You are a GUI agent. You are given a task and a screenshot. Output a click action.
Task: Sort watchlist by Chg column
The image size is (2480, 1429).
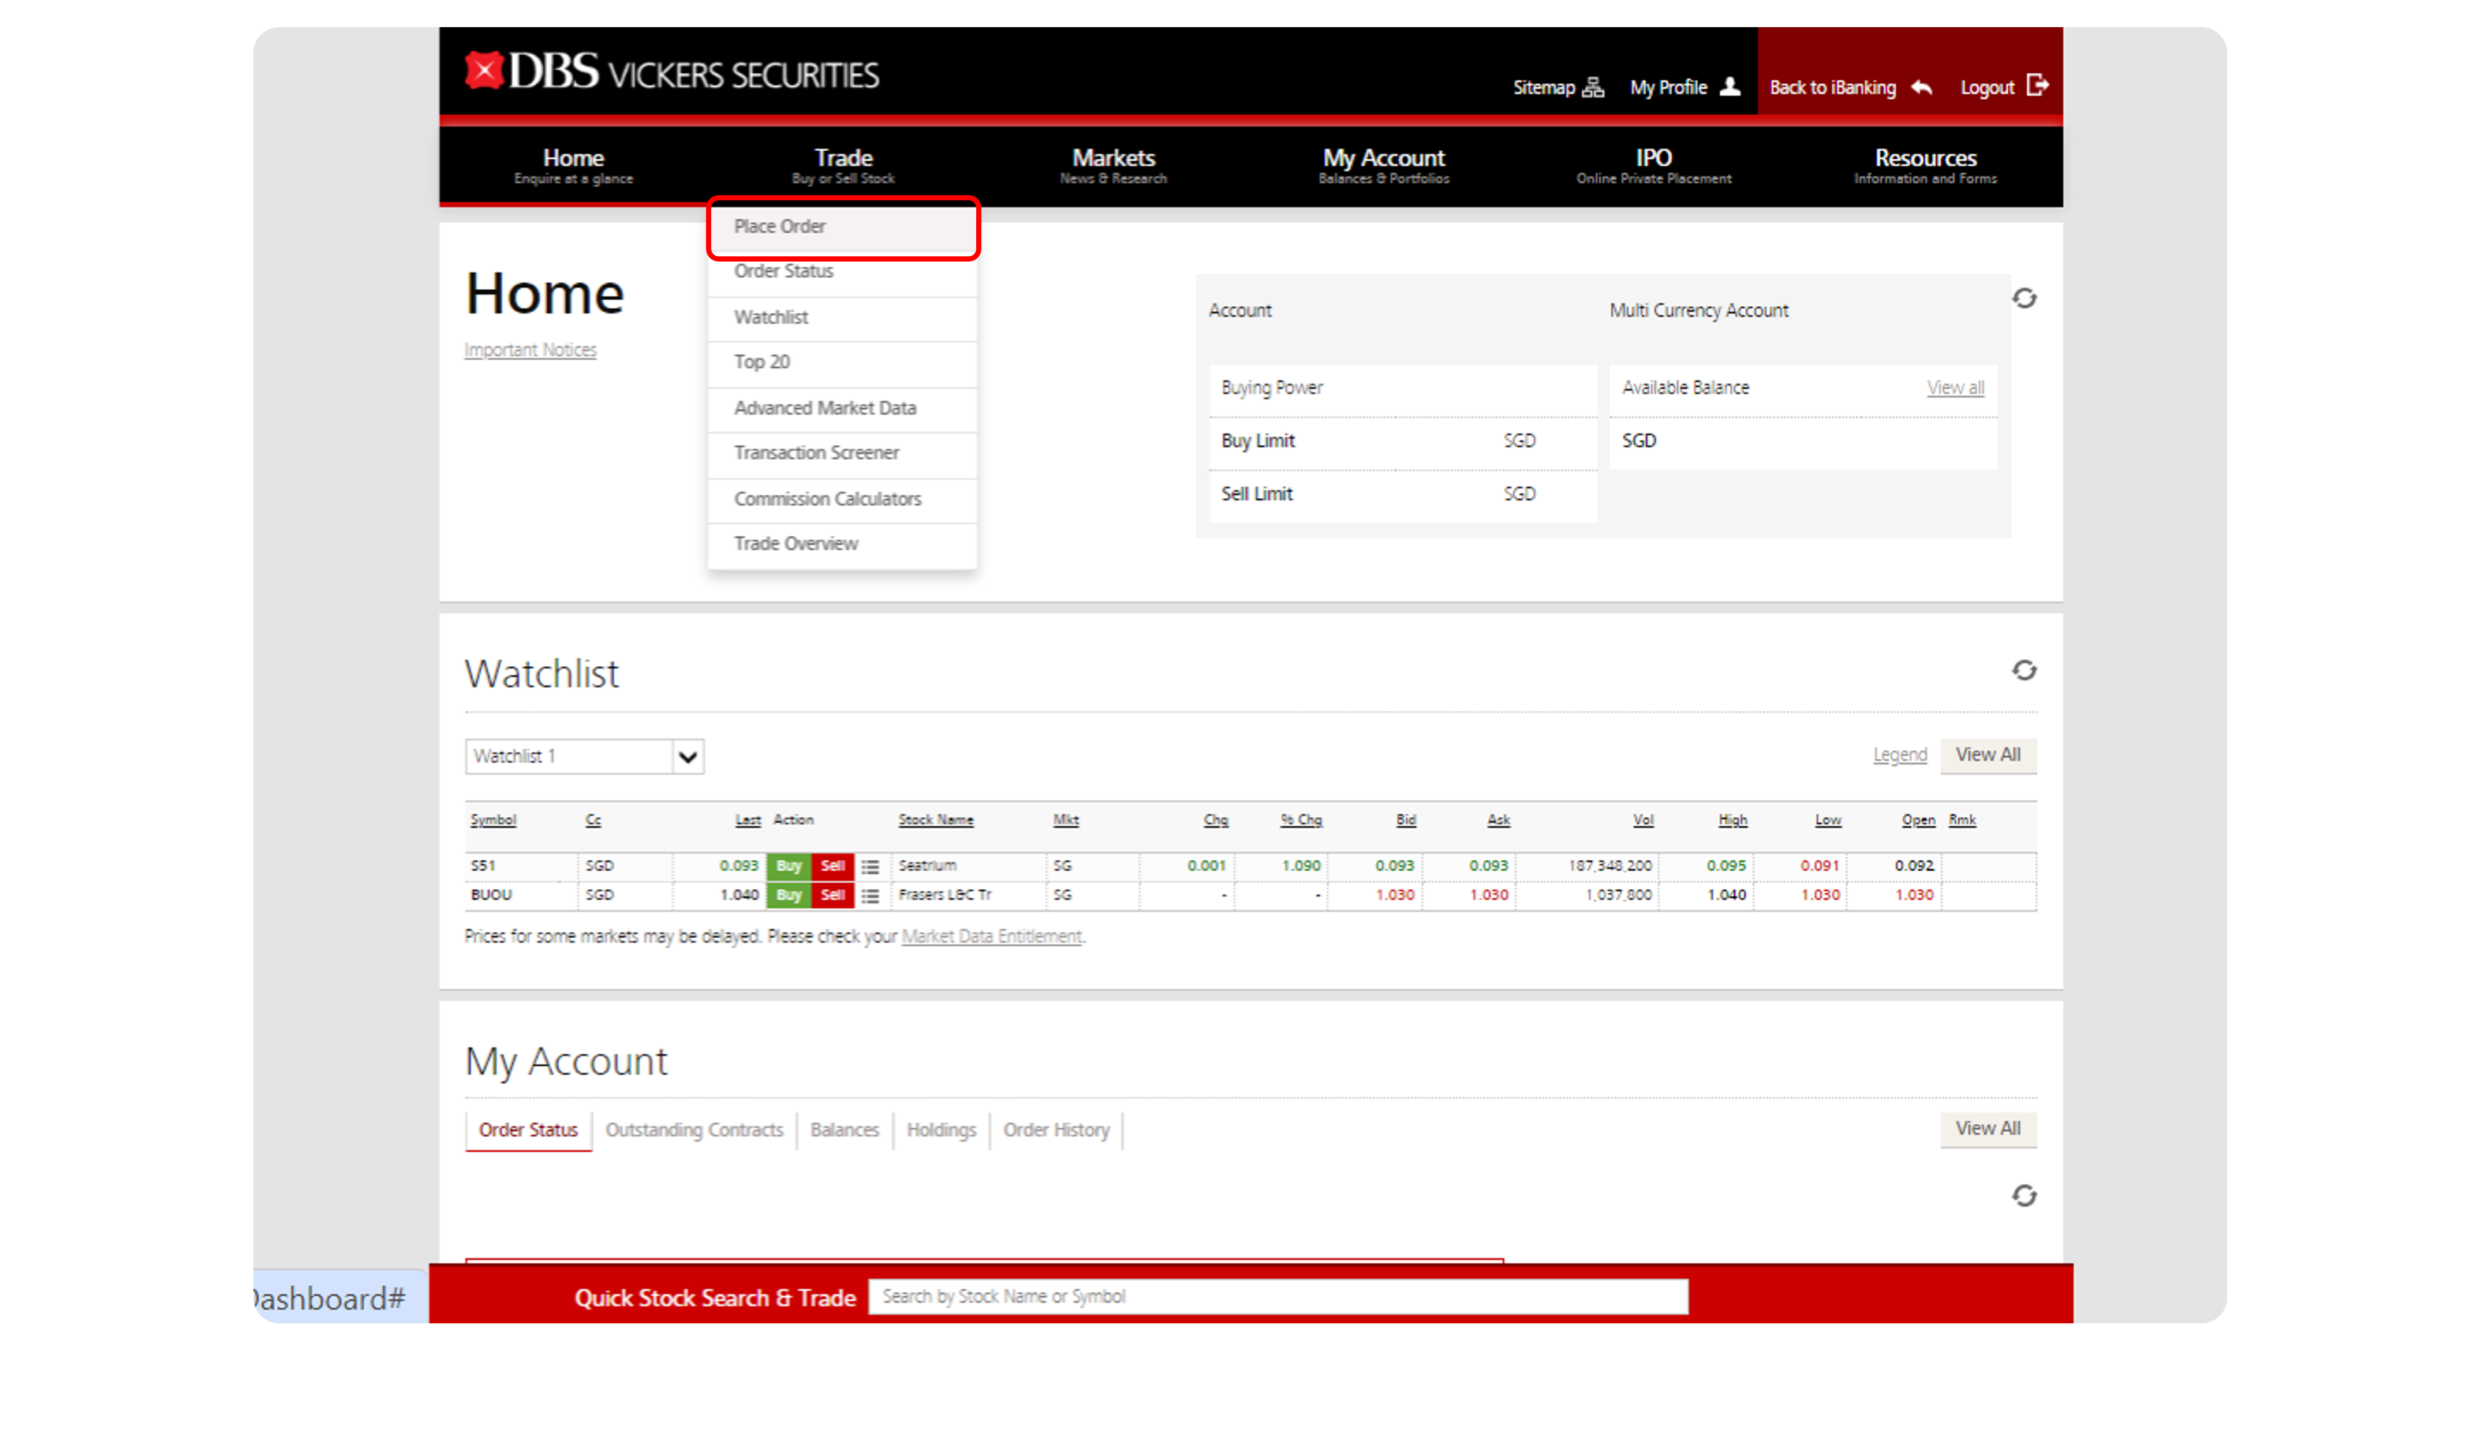[x=1216, y=820]
